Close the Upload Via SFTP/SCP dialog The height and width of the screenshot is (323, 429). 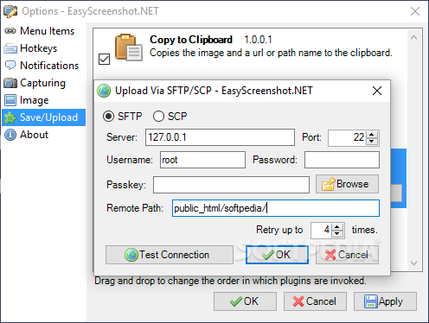(377, 91)
